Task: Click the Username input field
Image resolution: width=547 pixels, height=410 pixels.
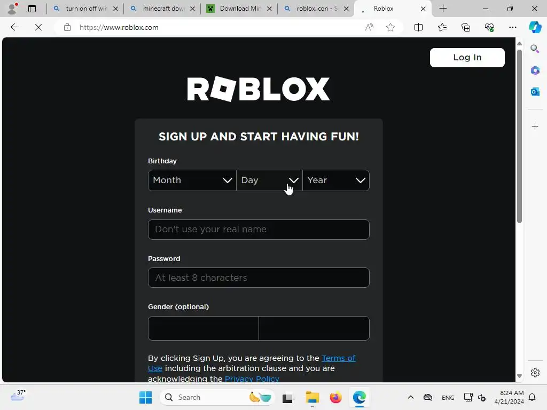Action: coord(259,230)
